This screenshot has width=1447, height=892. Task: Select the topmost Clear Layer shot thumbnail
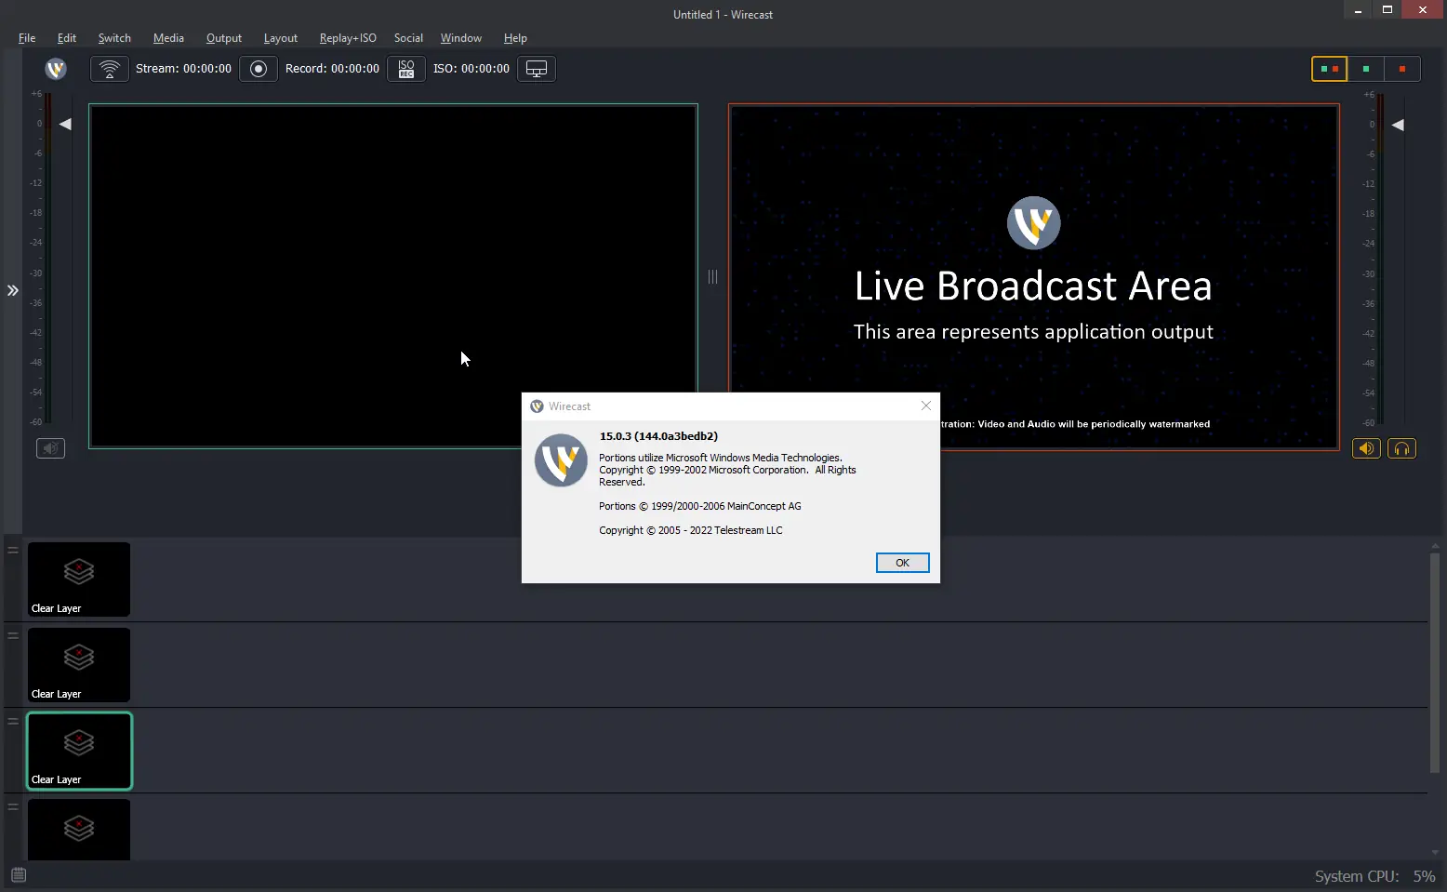click(79, 579)
